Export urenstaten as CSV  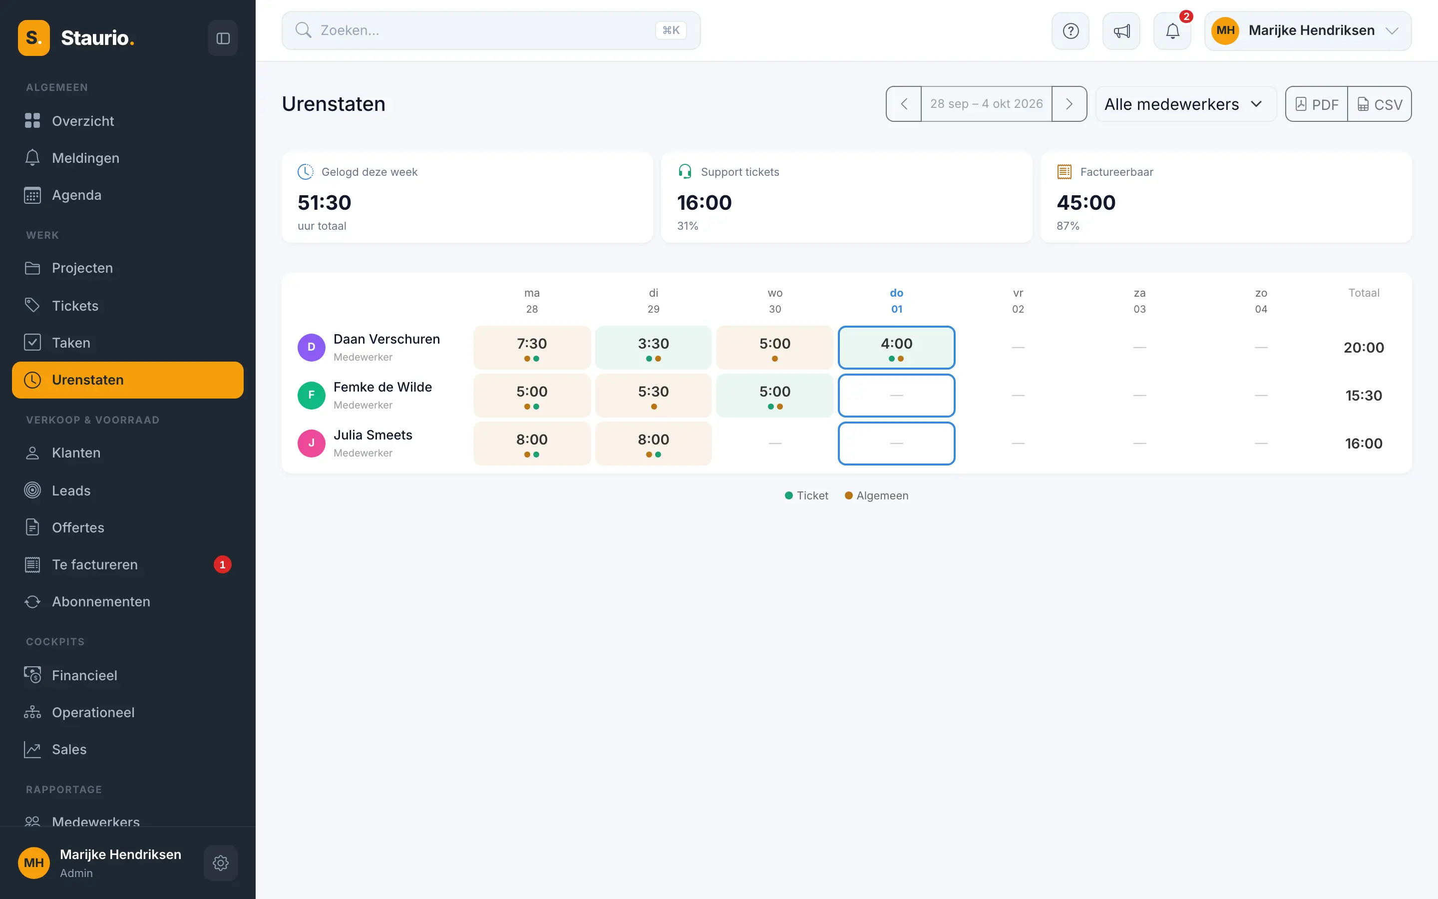coord(1380,104)
